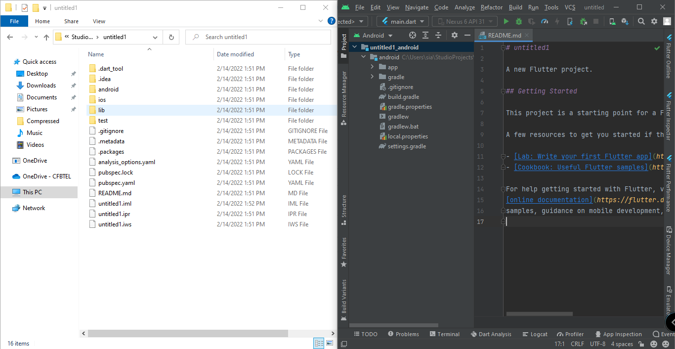
Task: Click File Explorer Up arrow button
Action: pos(46,37)
